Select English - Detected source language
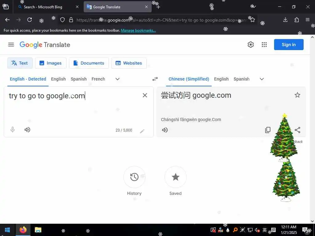The image size is (315, 236). click(x=28, y=79)
